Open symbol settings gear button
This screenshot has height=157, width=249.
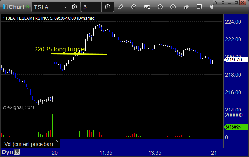pos(74,7)
